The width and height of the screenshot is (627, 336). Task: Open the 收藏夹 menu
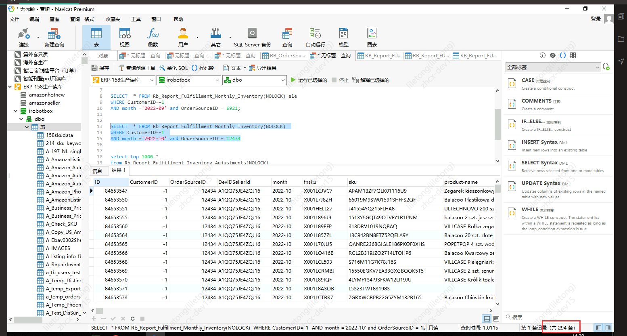point(113,19)
